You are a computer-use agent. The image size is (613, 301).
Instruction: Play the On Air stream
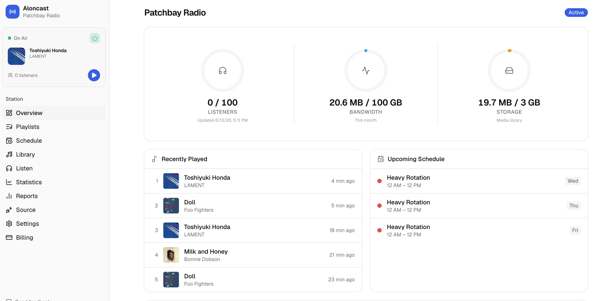pyautogui.click(x=94, y=75)
